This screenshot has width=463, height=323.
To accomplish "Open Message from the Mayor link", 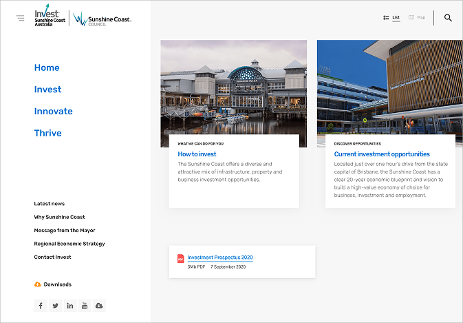I will tap(65, 230).
